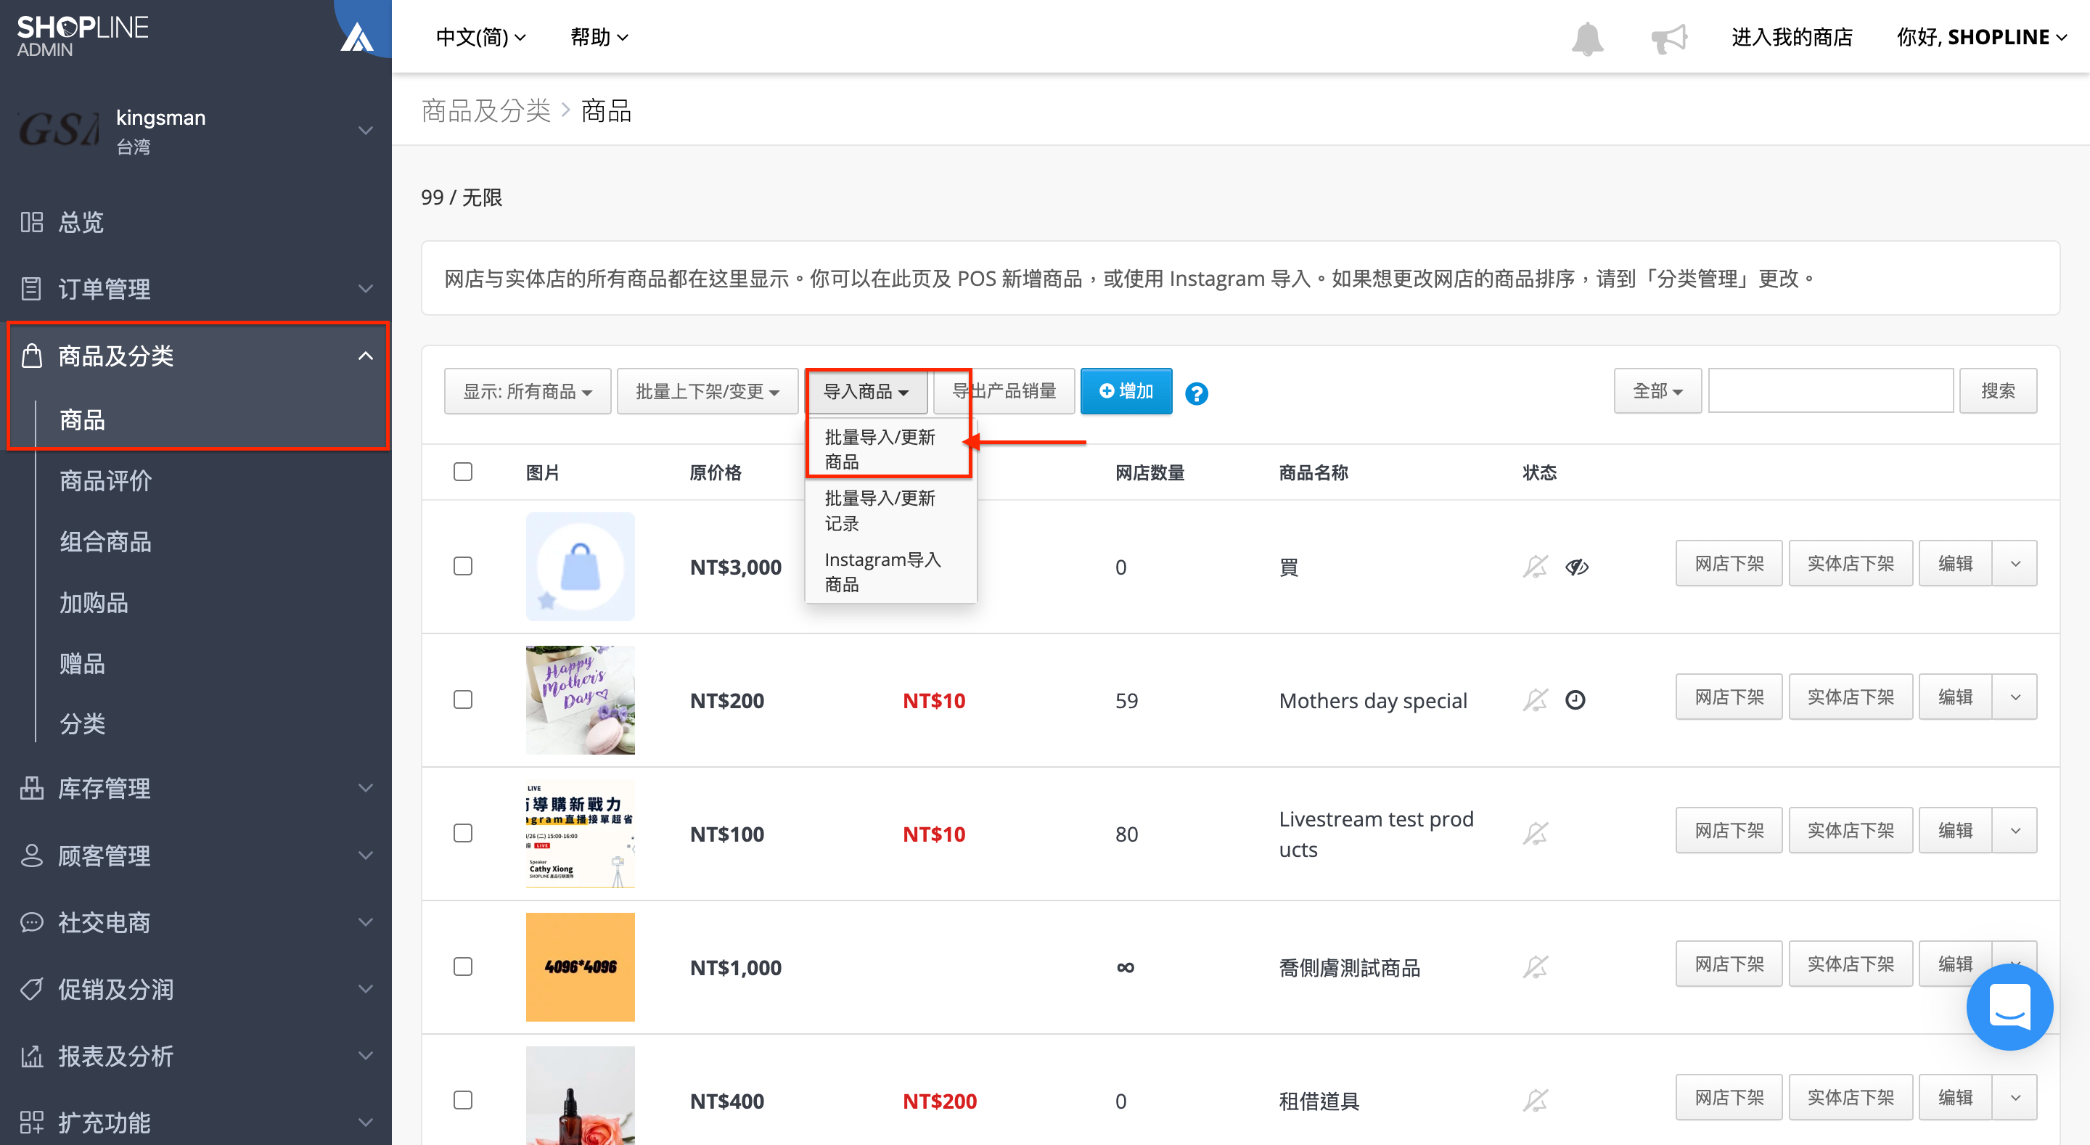
Task: Collapse the 商品及分类 sidebar section
Action: [366, 356]
